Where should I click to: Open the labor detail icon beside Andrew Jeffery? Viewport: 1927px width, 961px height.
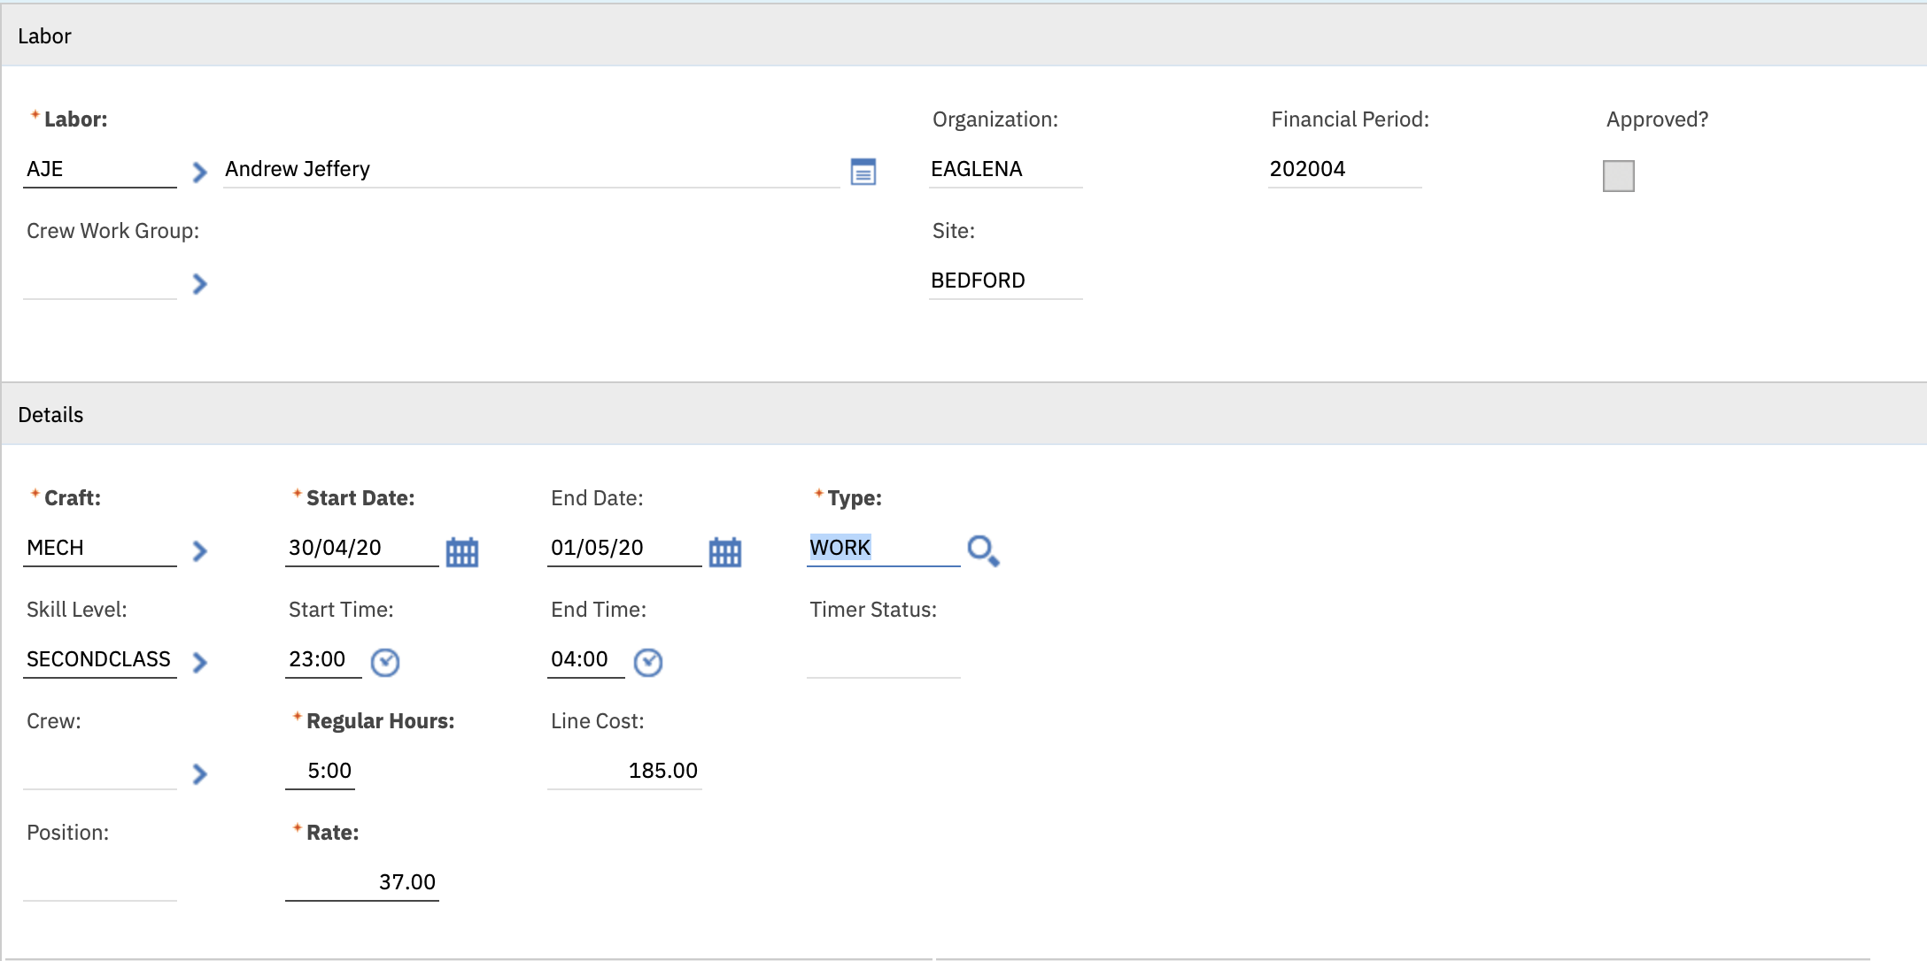pos(863,172)
